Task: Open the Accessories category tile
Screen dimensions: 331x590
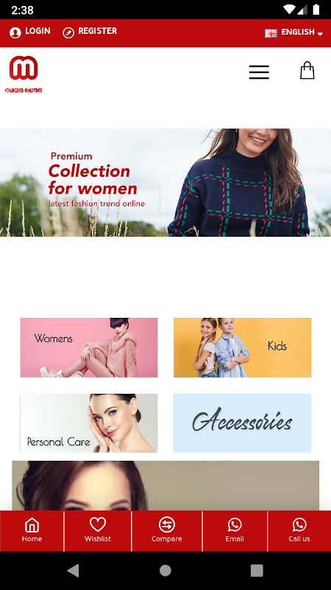Action: (x=243, y=423)
